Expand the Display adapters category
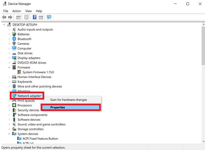Viewport: 205px width, 150px height. (x=9, y=58)
